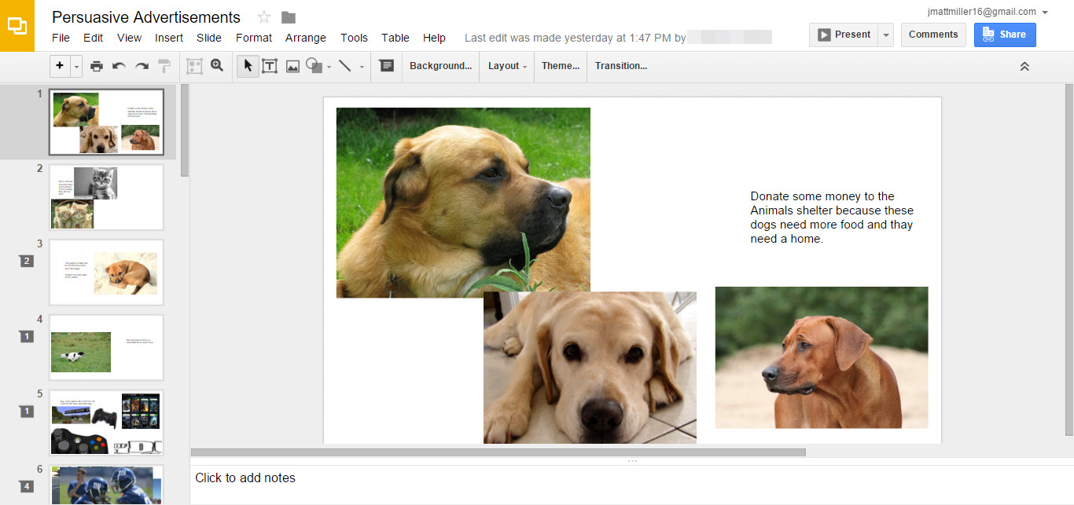Image resolution: width=1074 pixels, height=505 pixels.
Task: Select the brown dog image at right
Action: click(x=822, y=357)
